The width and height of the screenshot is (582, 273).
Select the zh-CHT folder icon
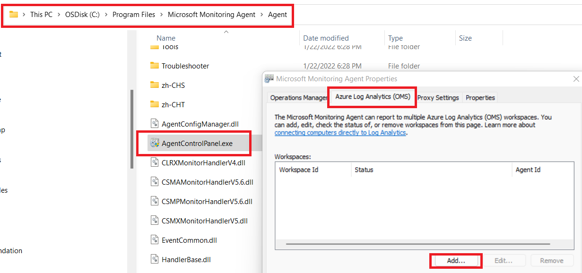click(x=155, y=104)
